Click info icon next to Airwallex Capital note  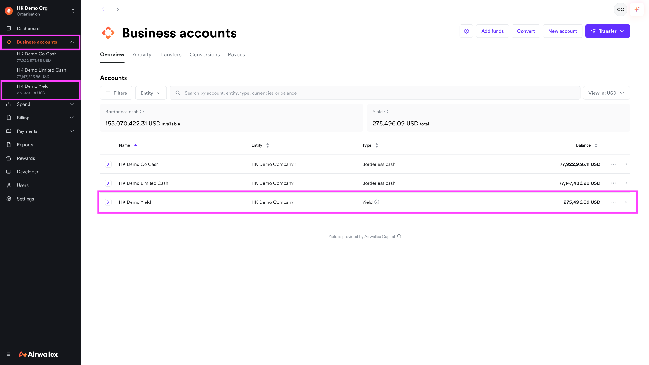point(399,236)
